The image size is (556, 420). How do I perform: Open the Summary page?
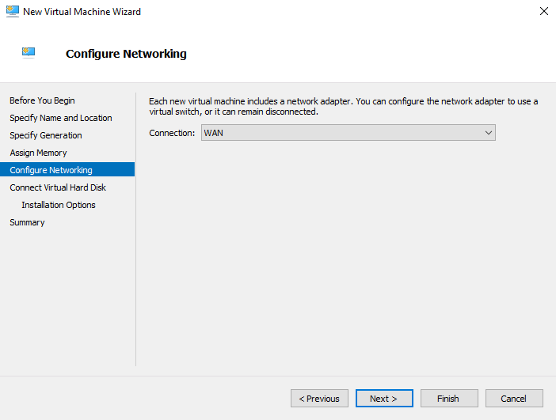coord(27,222)
